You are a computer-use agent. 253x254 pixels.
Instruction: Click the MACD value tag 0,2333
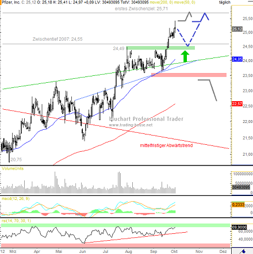[238, 205]
